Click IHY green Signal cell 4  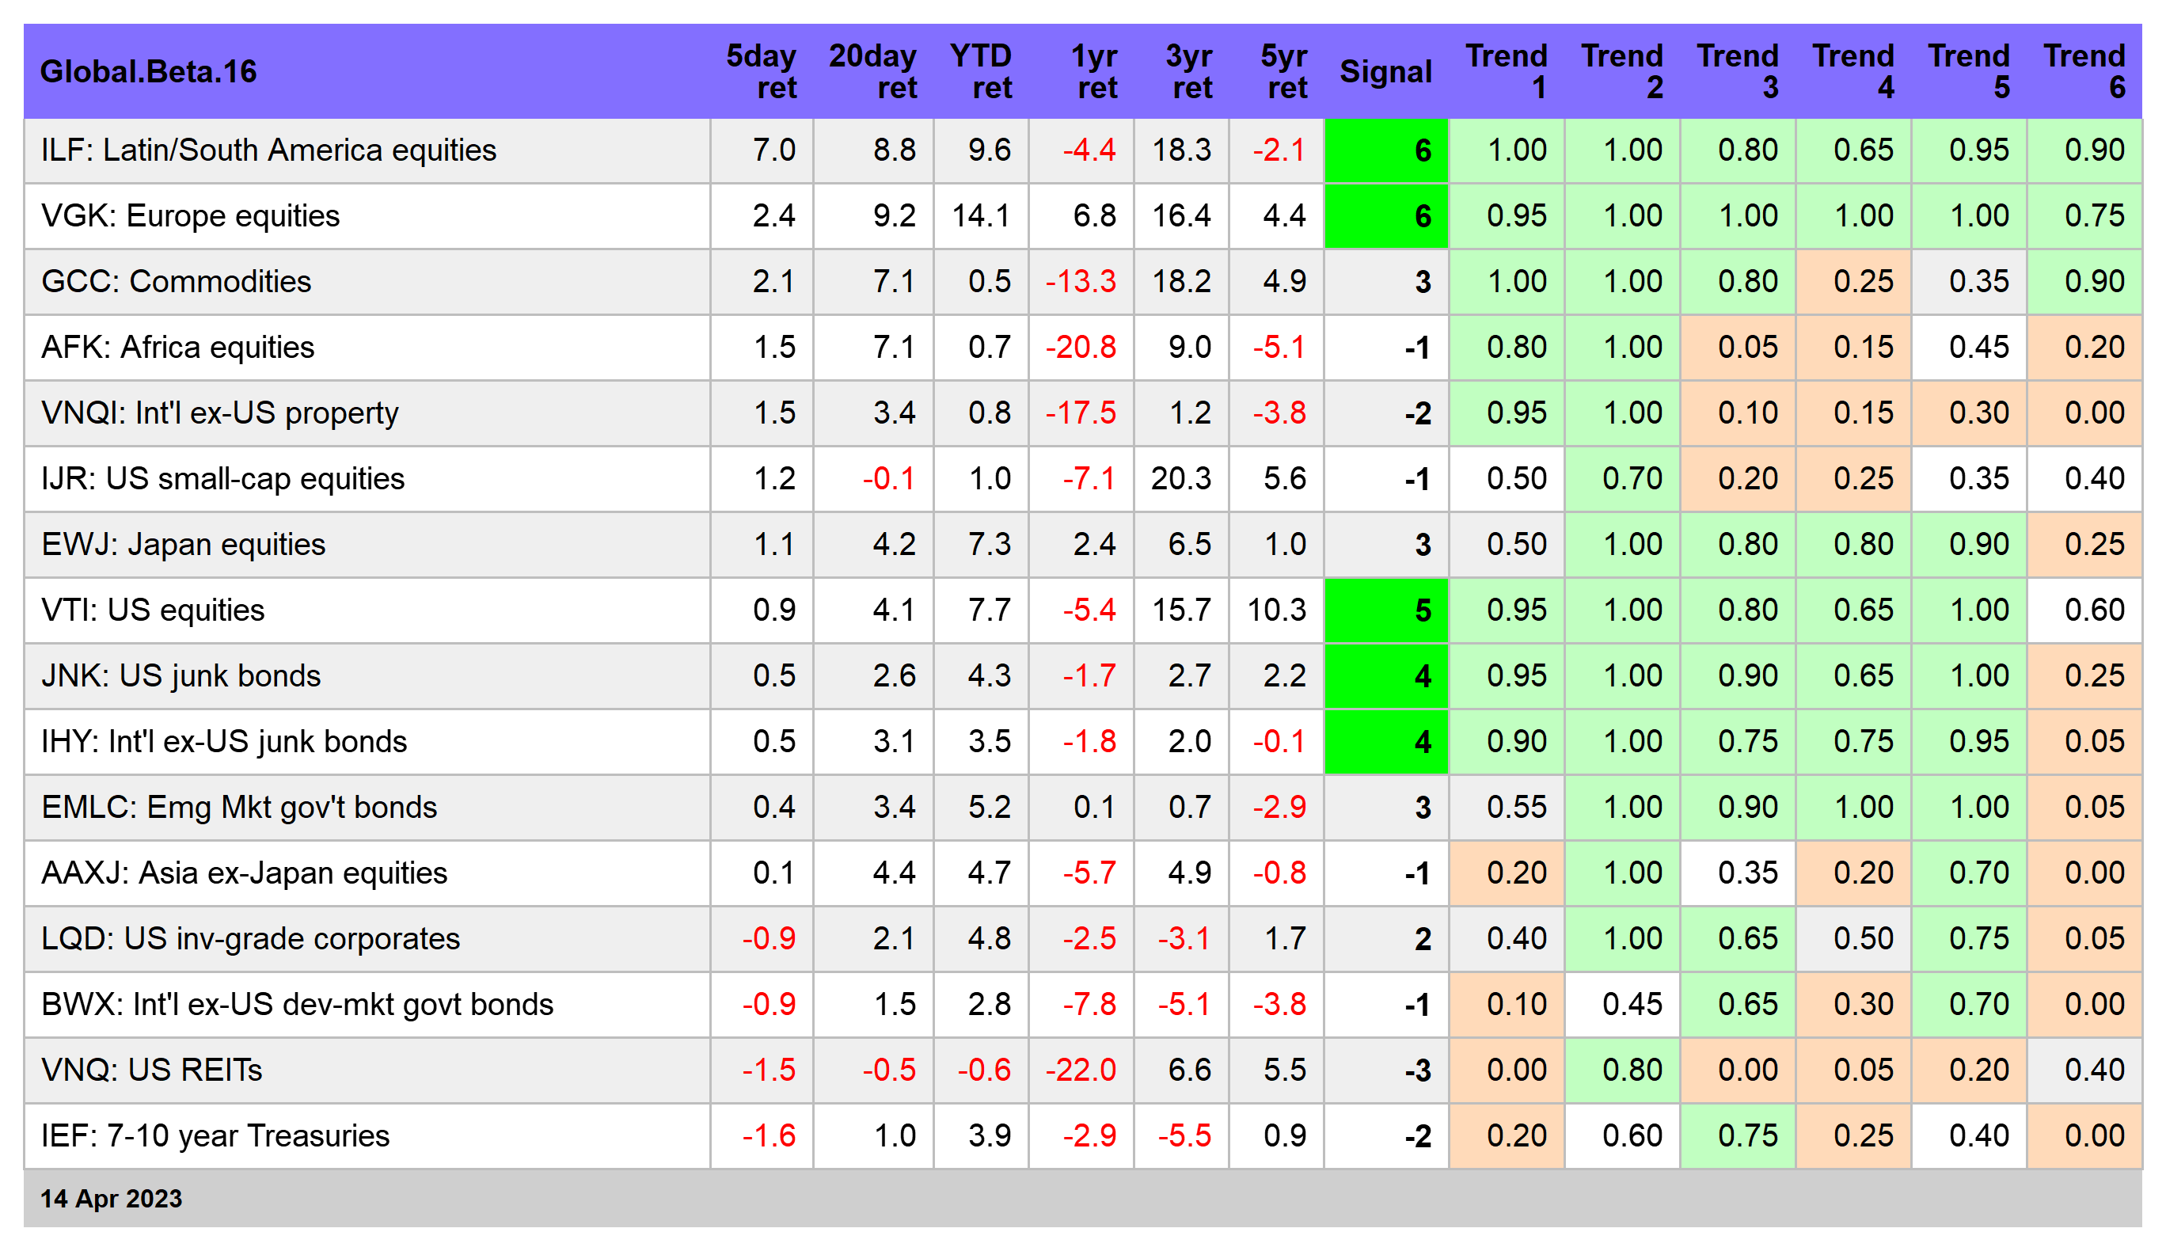point(1386,741)
